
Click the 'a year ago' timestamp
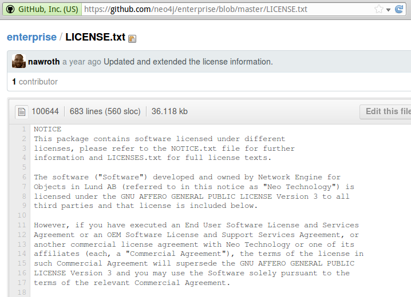81,62
